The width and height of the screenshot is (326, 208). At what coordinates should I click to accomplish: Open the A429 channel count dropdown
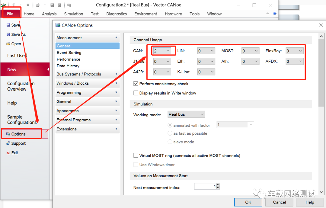point(162,72)
